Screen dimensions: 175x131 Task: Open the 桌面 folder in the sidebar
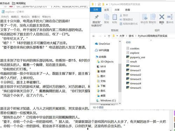[101, 96]
